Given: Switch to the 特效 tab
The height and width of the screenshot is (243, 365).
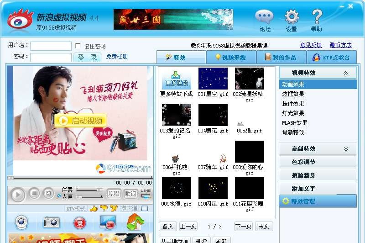Looking at the screenshot, I should tap(181, 57).
